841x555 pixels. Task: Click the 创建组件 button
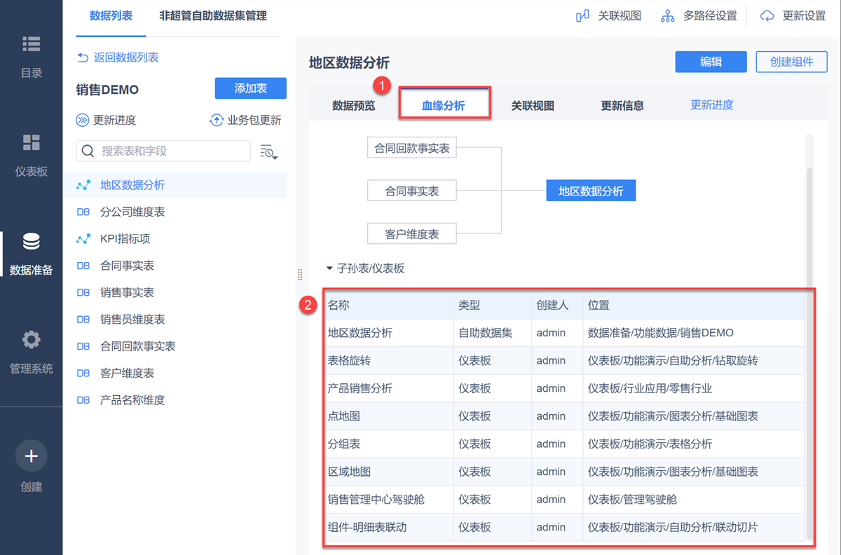tap(792, 62)
